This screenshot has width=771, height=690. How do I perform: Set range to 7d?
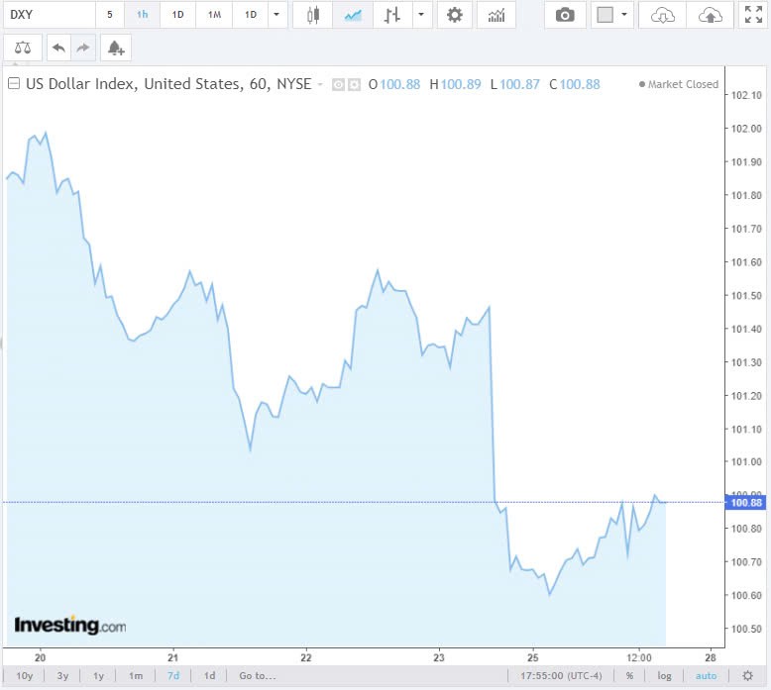[173, 676]
